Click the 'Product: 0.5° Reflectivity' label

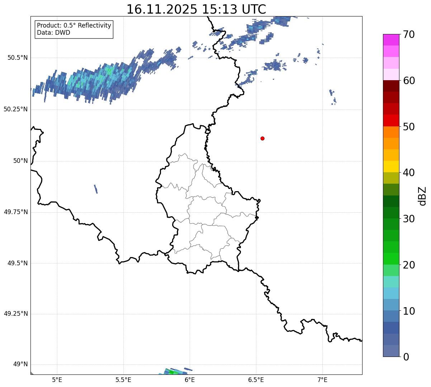74,26
